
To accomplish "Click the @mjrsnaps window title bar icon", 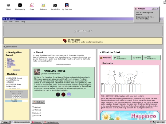I will (4, 19).
